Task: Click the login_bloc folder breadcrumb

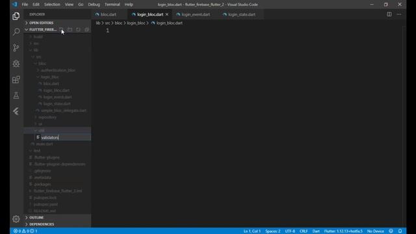Action: click(136, 23)
